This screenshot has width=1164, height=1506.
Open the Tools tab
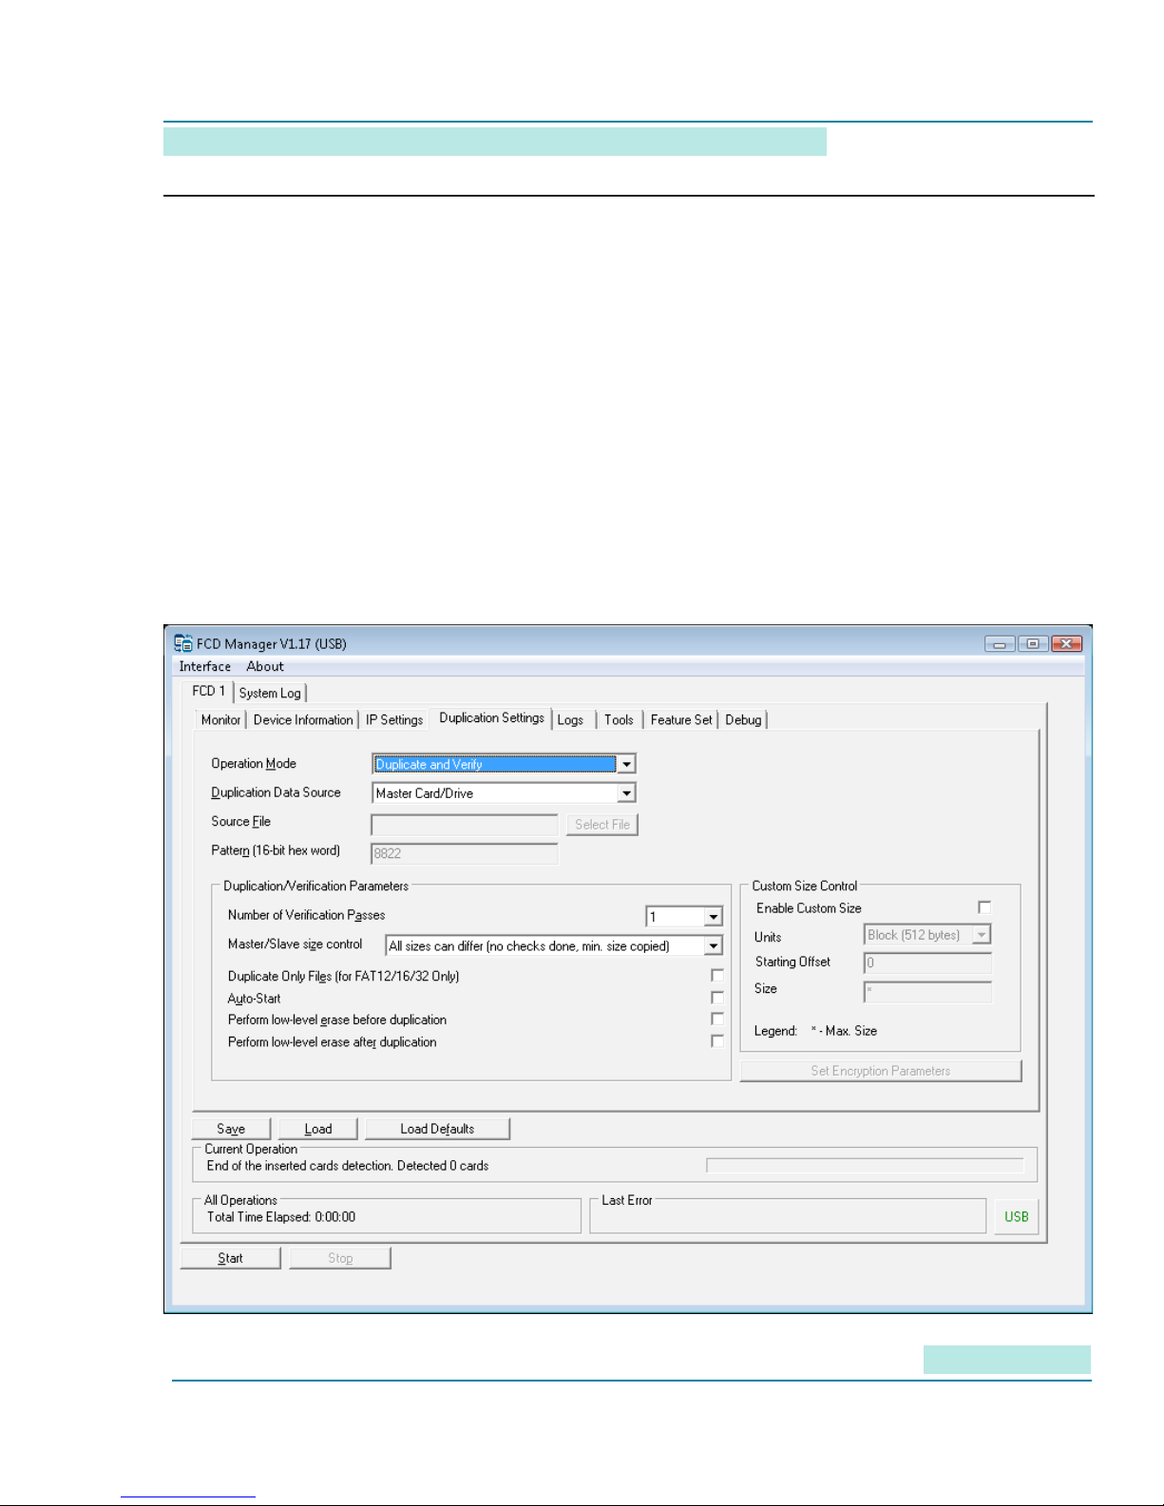click(x=619, y=720)
